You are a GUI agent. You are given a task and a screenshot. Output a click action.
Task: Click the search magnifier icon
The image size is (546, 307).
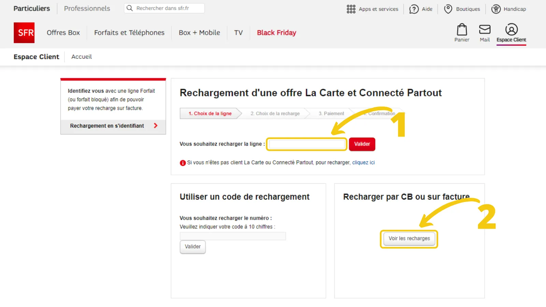[130, 8]
